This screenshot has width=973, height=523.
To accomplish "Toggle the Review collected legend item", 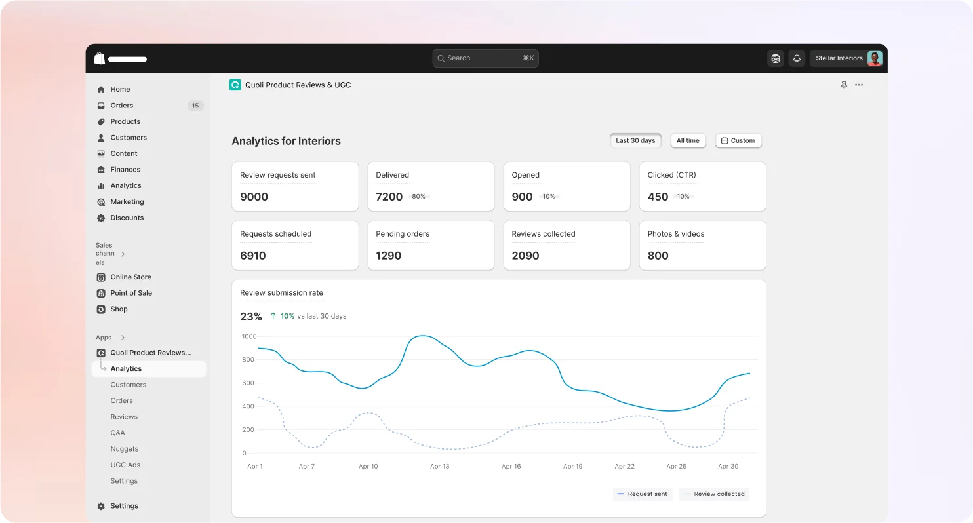I will (713, 494).
